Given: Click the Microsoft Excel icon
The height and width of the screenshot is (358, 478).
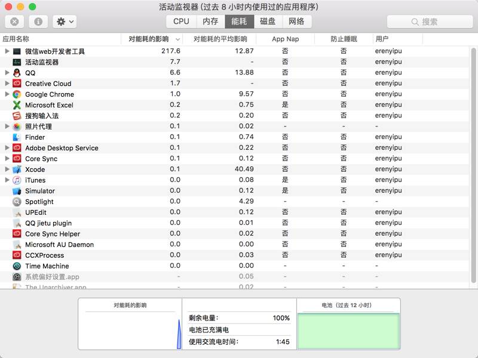Looking at the screenshot, I should click(x=17, y=105).
